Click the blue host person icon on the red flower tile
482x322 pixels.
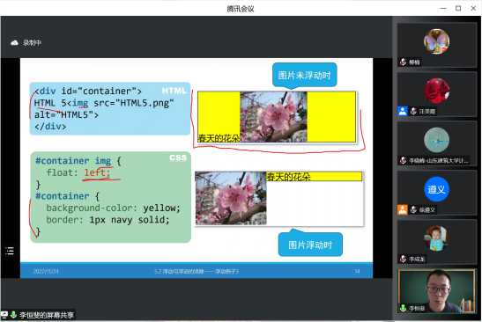click(403, 111)
